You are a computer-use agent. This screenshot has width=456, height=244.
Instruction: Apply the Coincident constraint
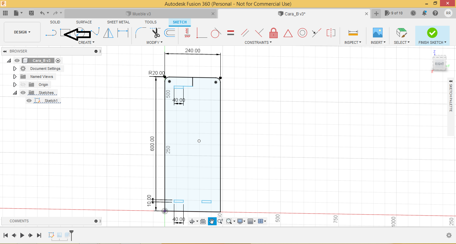tap(201, 33)
